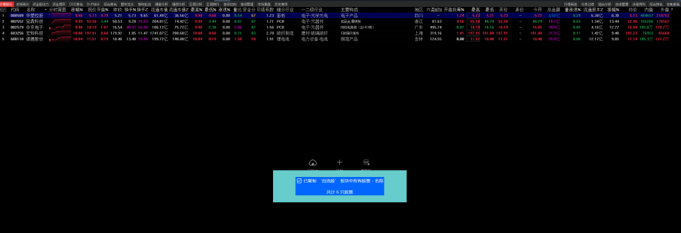681x233 pixels.
Task: Click stock code 000509
Action: pyautogui.click(x=16, y=15)
